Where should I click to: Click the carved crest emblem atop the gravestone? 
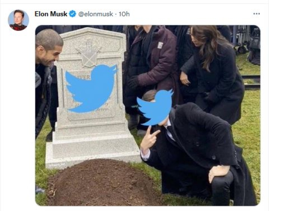(x=89, y=53)
